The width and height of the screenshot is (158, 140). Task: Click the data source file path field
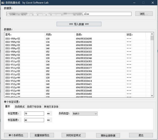click(68, 14)
